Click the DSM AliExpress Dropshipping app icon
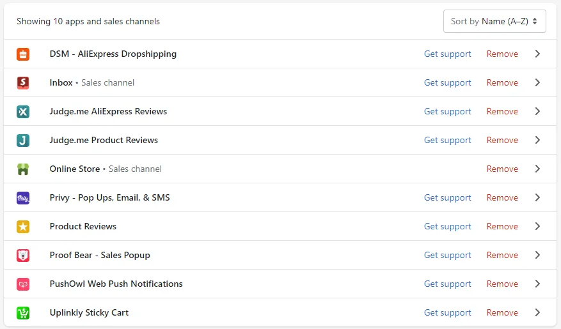The height and width of the screenshot is (329, 561). tap(23, 54)
